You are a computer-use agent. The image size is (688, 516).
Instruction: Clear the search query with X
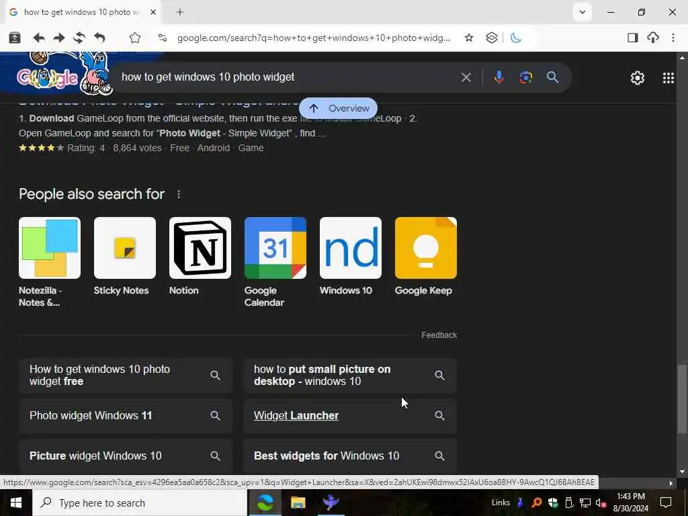point(466,78)
